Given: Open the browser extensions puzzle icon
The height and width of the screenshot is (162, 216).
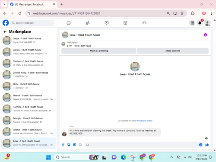Looking at the screenshot, I should [193, 13].
